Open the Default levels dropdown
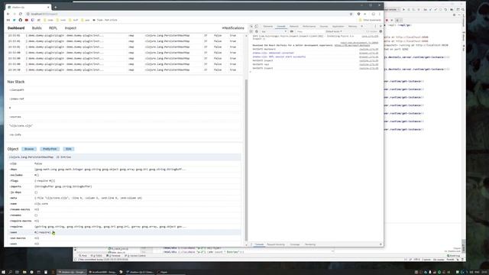This screenshot has height=275, width=489. [334, 31]
